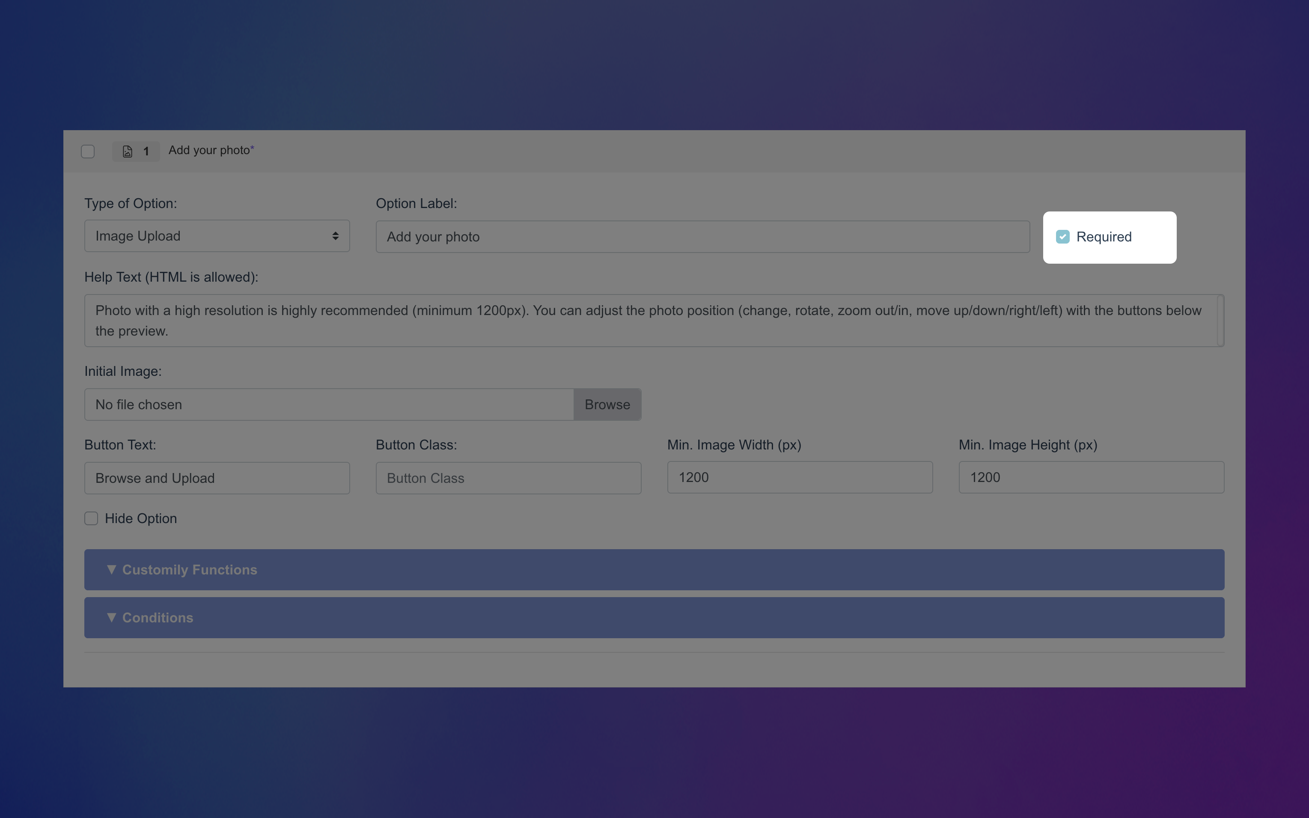Image resolution: width=1309 pixels, height=818 pixels.
Task: Uncheck the Required checkbox
Action: [1062, 237]
